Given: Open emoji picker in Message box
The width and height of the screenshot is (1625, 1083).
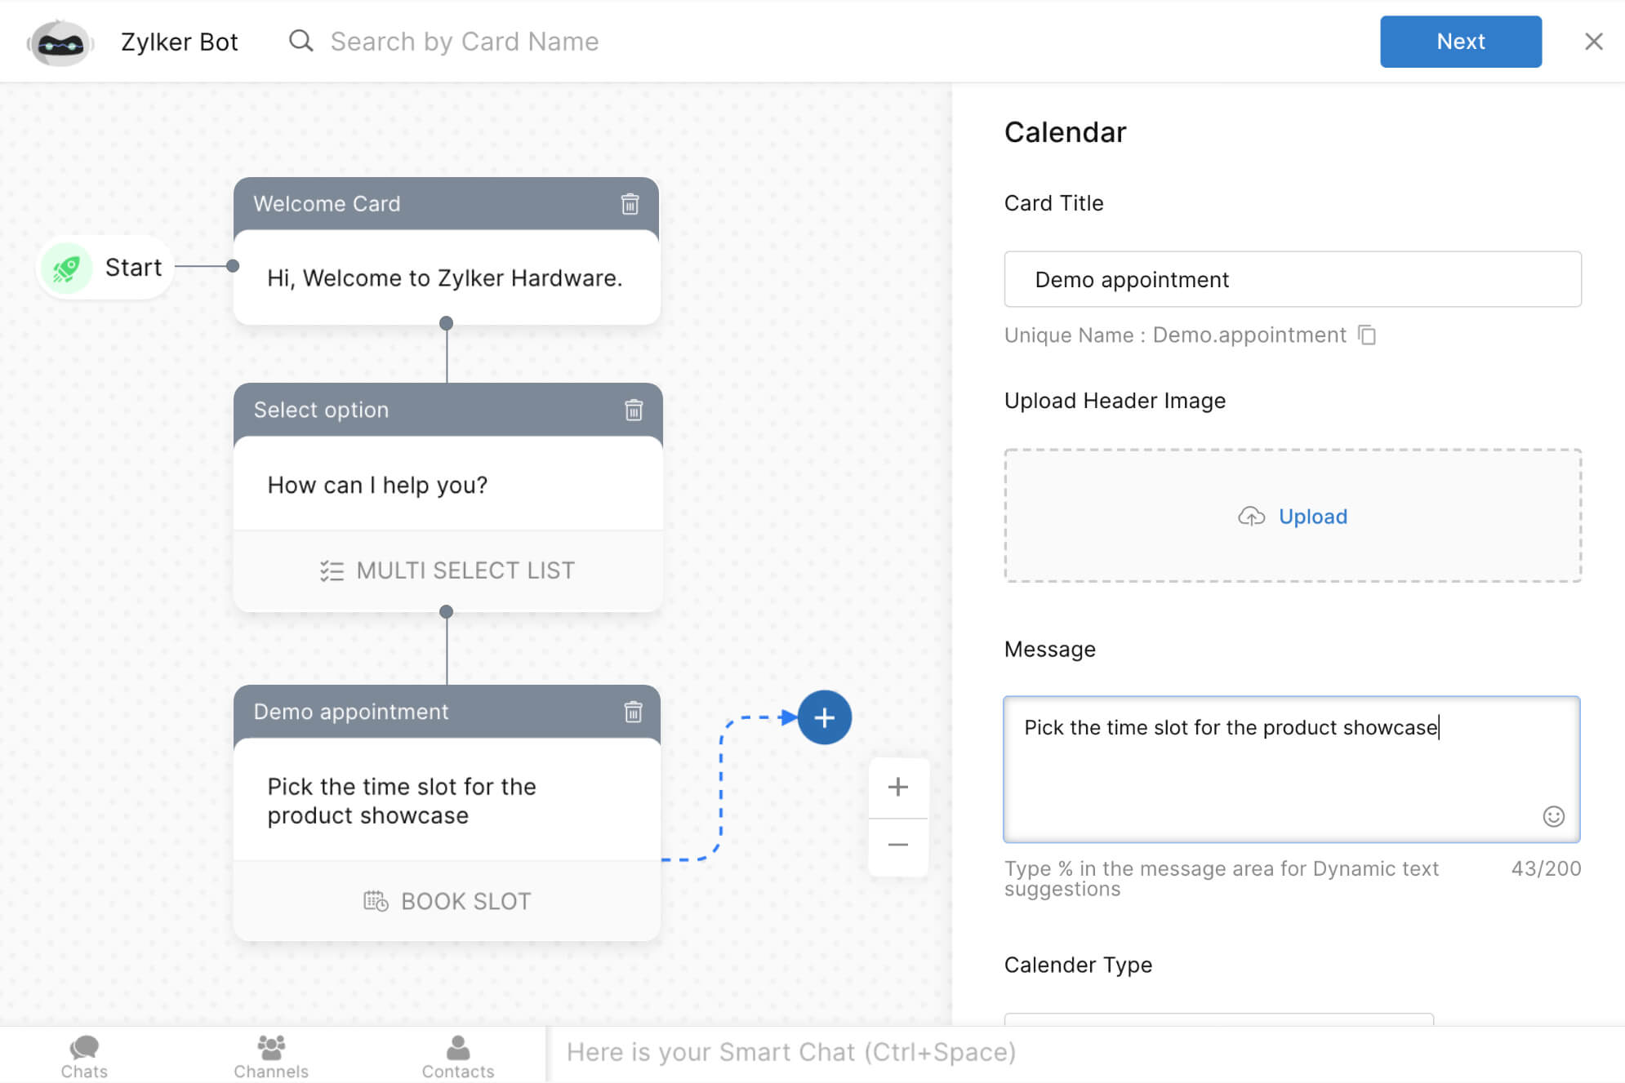Looking at the screenshot, I should pos(1553,816).
